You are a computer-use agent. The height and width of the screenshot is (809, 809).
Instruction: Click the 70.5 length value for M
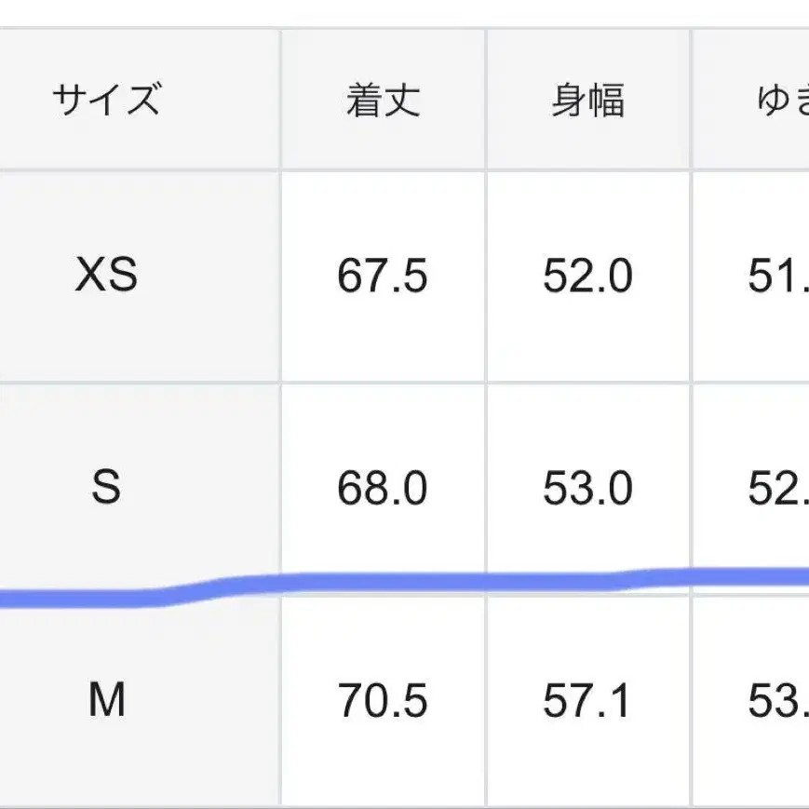[383, 701]
